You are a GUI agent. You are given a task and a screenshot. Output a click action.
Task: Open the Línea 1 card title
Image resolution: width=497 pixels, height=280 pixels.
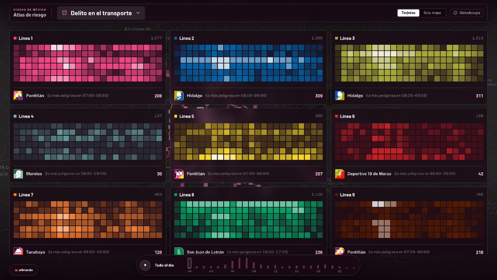pos(26,38)
